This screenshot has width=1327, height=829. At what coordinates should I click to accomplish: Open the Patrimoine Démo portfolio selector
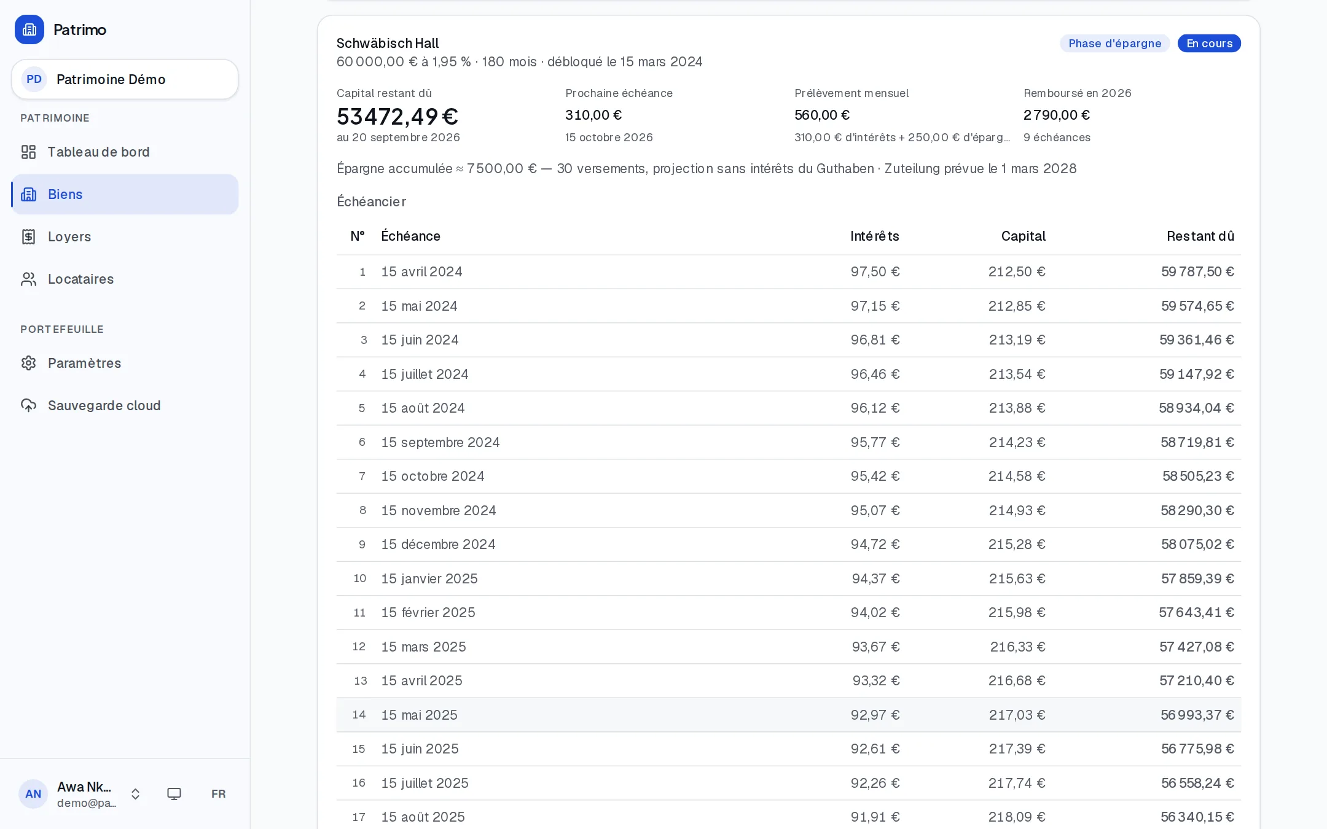click(125, 79)
